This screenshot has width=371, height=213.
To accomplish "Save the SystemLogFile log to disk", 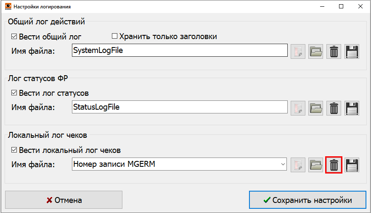I will [x=352, y=51].
